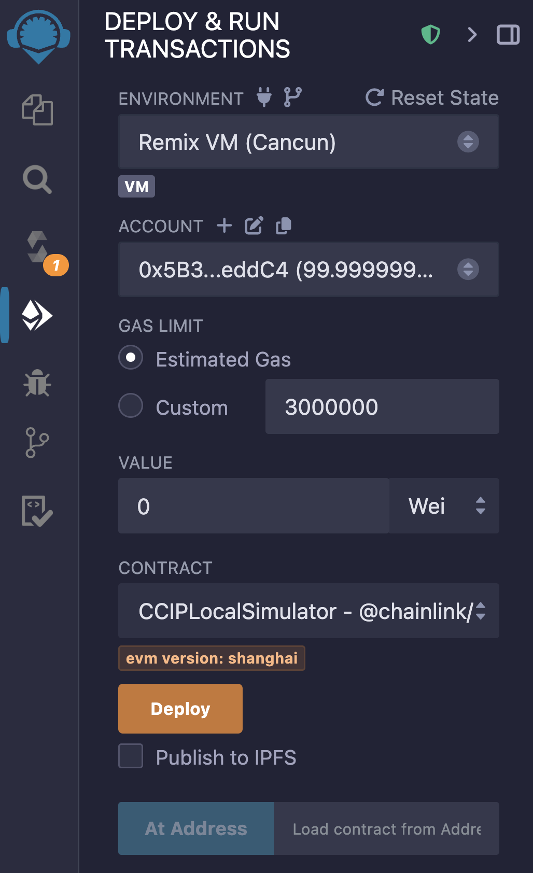
Task: Click the add account plus icon
Action: [x=224, y=226]
